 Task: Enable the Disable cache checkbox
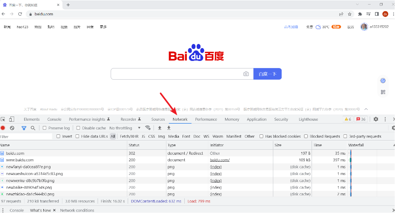click(x=78, y=128)
